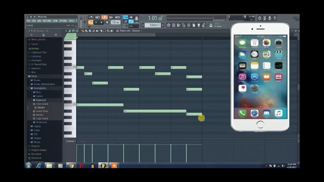Open the pattern menu arrow left of Pattern 1
Image resolution: width=324 pixels, height=182 pixels.
click(143, 25)
